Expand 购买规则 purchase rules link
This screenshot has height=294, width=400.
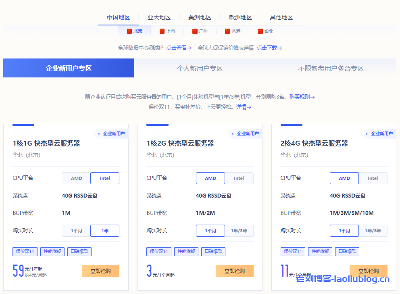(x=302, y=97)
